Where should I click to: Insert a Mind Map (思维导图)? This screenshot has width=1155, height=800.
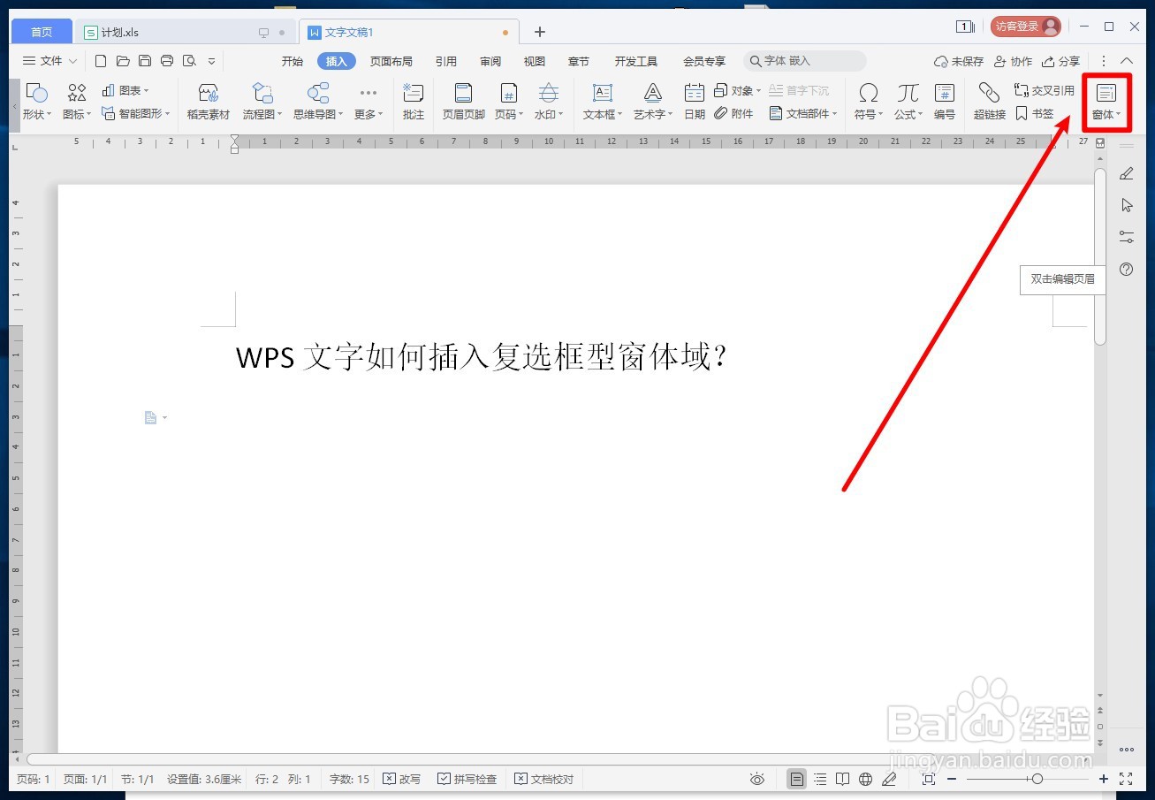(x=318, y=102)
